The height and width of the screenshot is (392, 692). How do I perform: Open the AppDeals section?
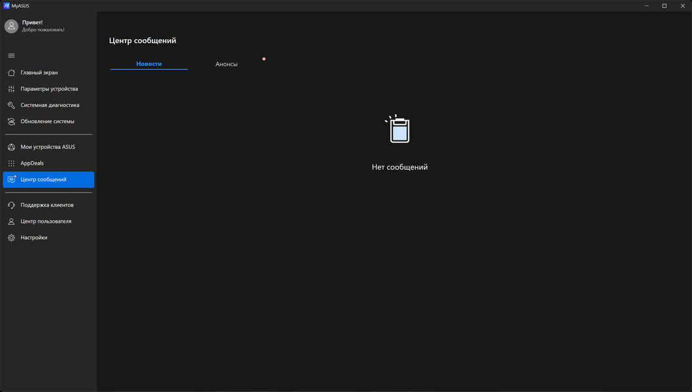click(x=48, y=163)
